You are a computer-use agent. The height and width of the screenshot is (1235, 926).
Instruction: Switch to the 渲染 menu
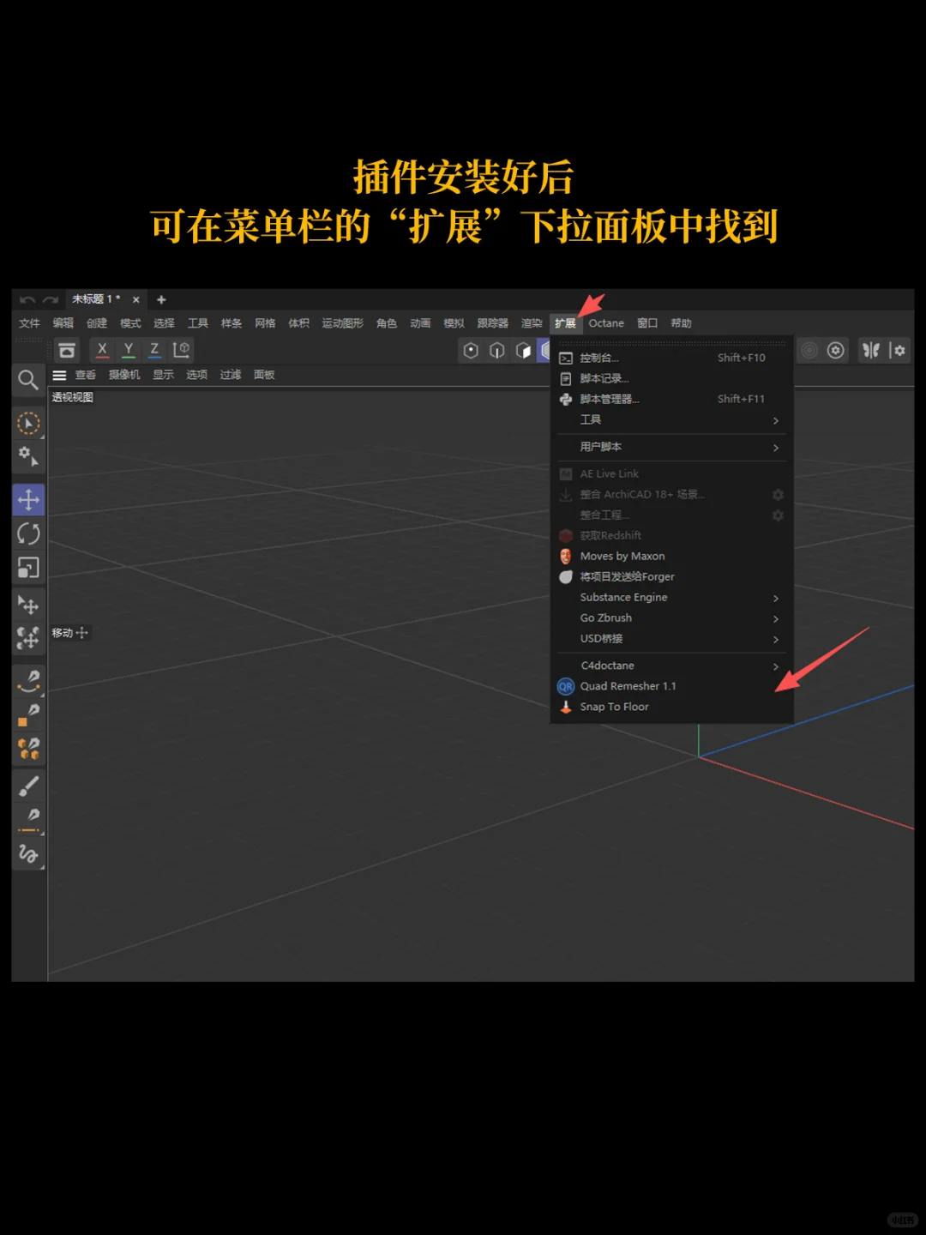[531, 323]
